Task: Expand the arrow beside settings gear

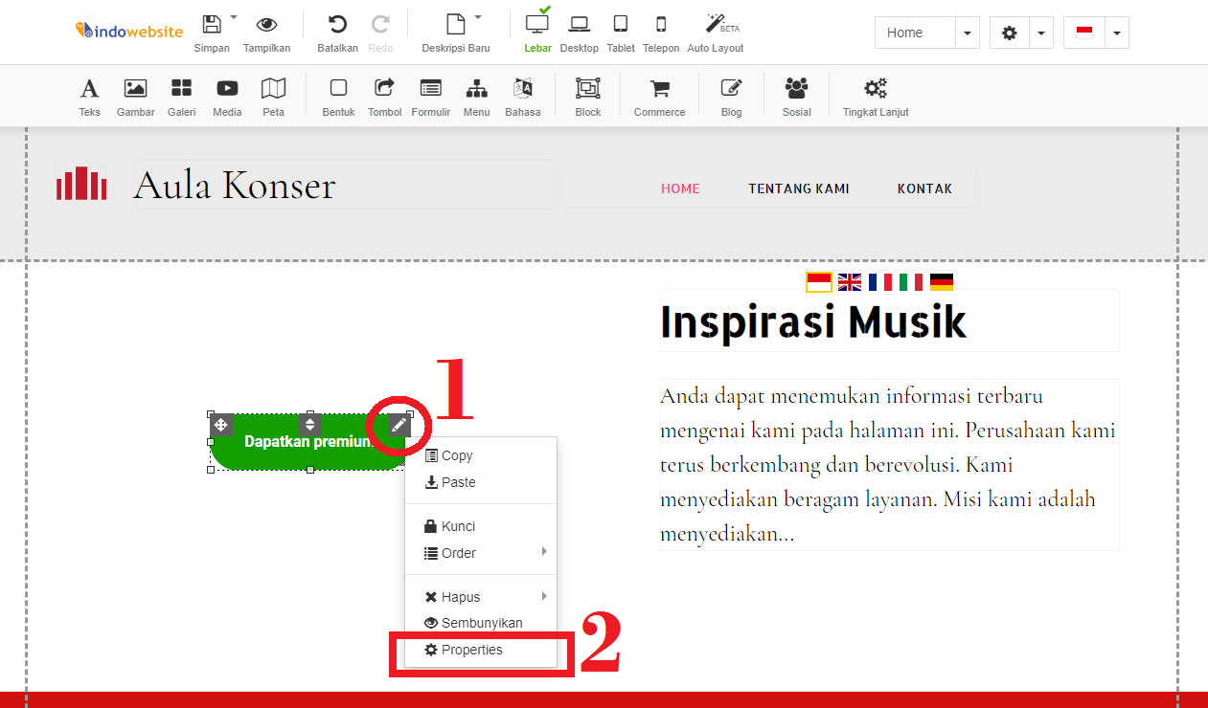Action: [1042, 33]
